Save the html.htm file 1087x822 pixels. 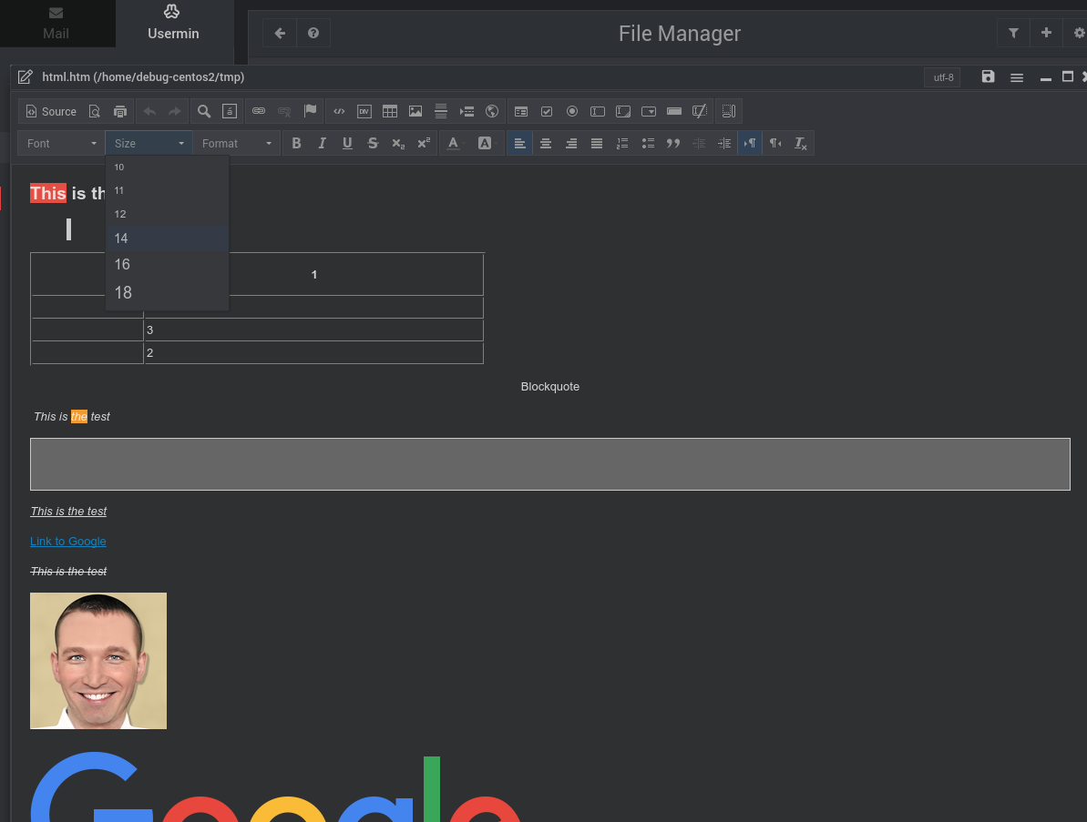pyautogui.click(x=988, y=76)
